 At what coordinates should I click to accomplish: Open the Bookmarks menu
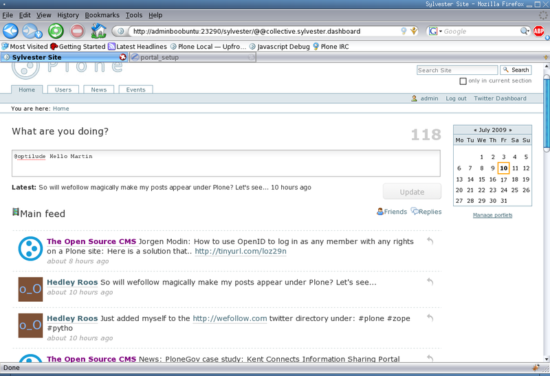(x=102, y=14)
